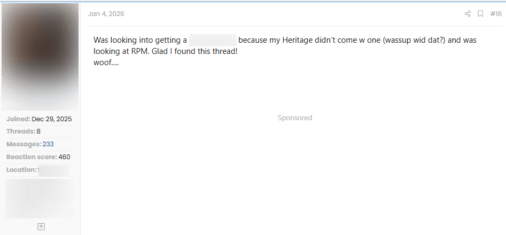Click the "Messages:" label in user info
The image size is (506, 235).
pyautogui.click(x=24, y=144)
